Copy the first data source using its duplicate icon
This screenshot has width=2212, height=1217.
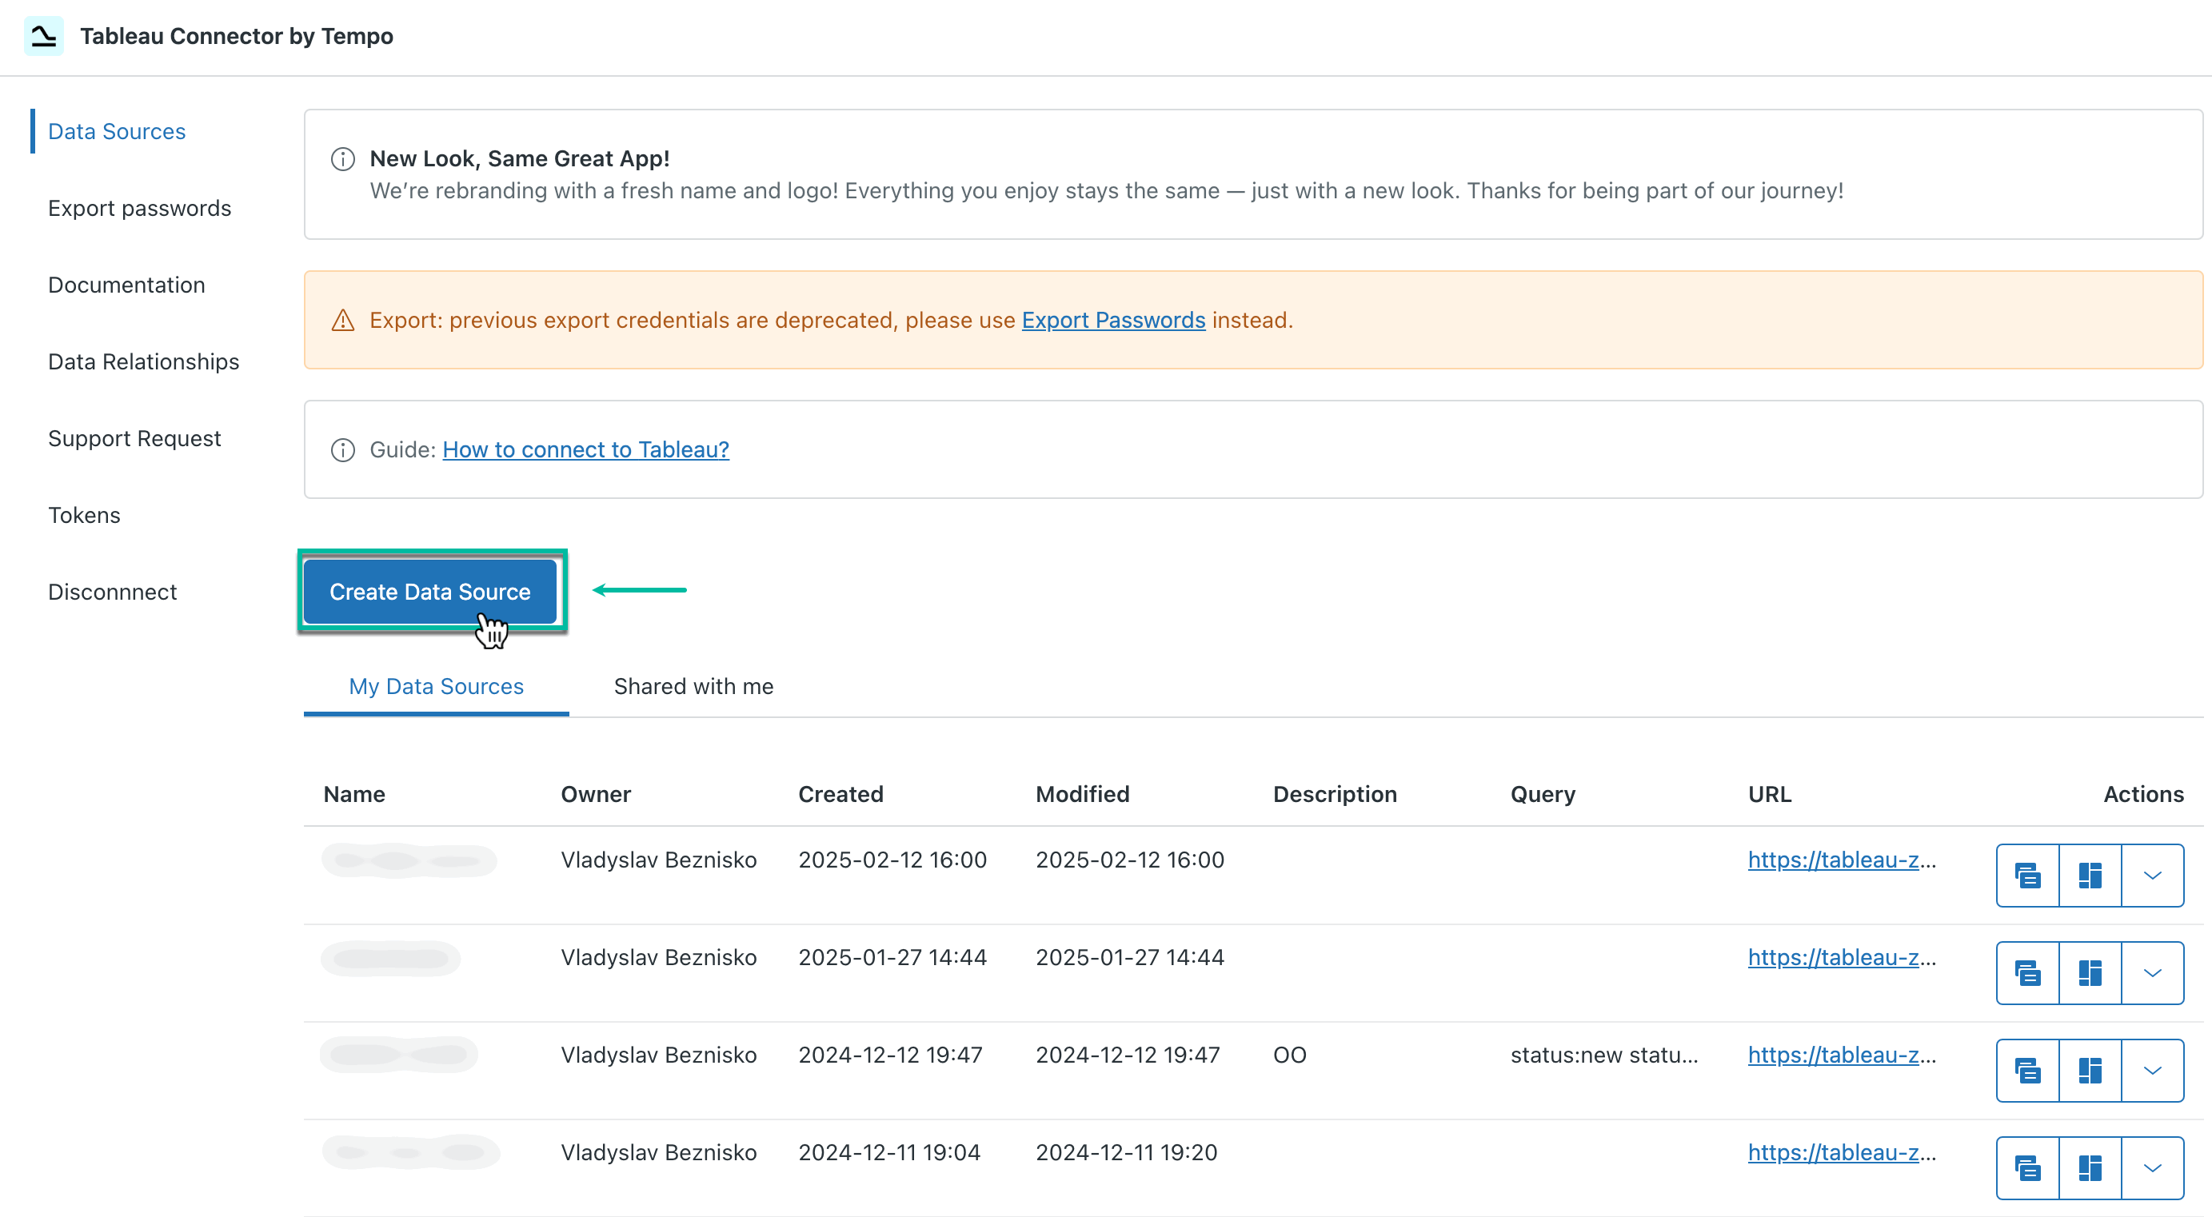(x=2026, y=876)
